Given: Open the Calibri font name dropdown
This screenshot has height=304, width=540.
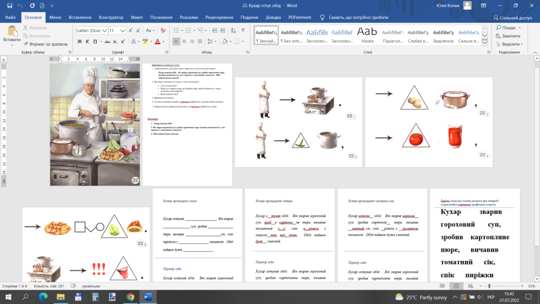Looking at the screenshot, I should pos(91,30).
